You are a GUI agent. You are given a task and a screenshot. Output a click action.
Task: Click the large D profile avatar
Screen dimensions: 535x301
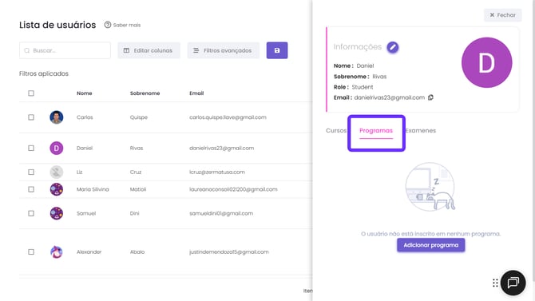486,62
